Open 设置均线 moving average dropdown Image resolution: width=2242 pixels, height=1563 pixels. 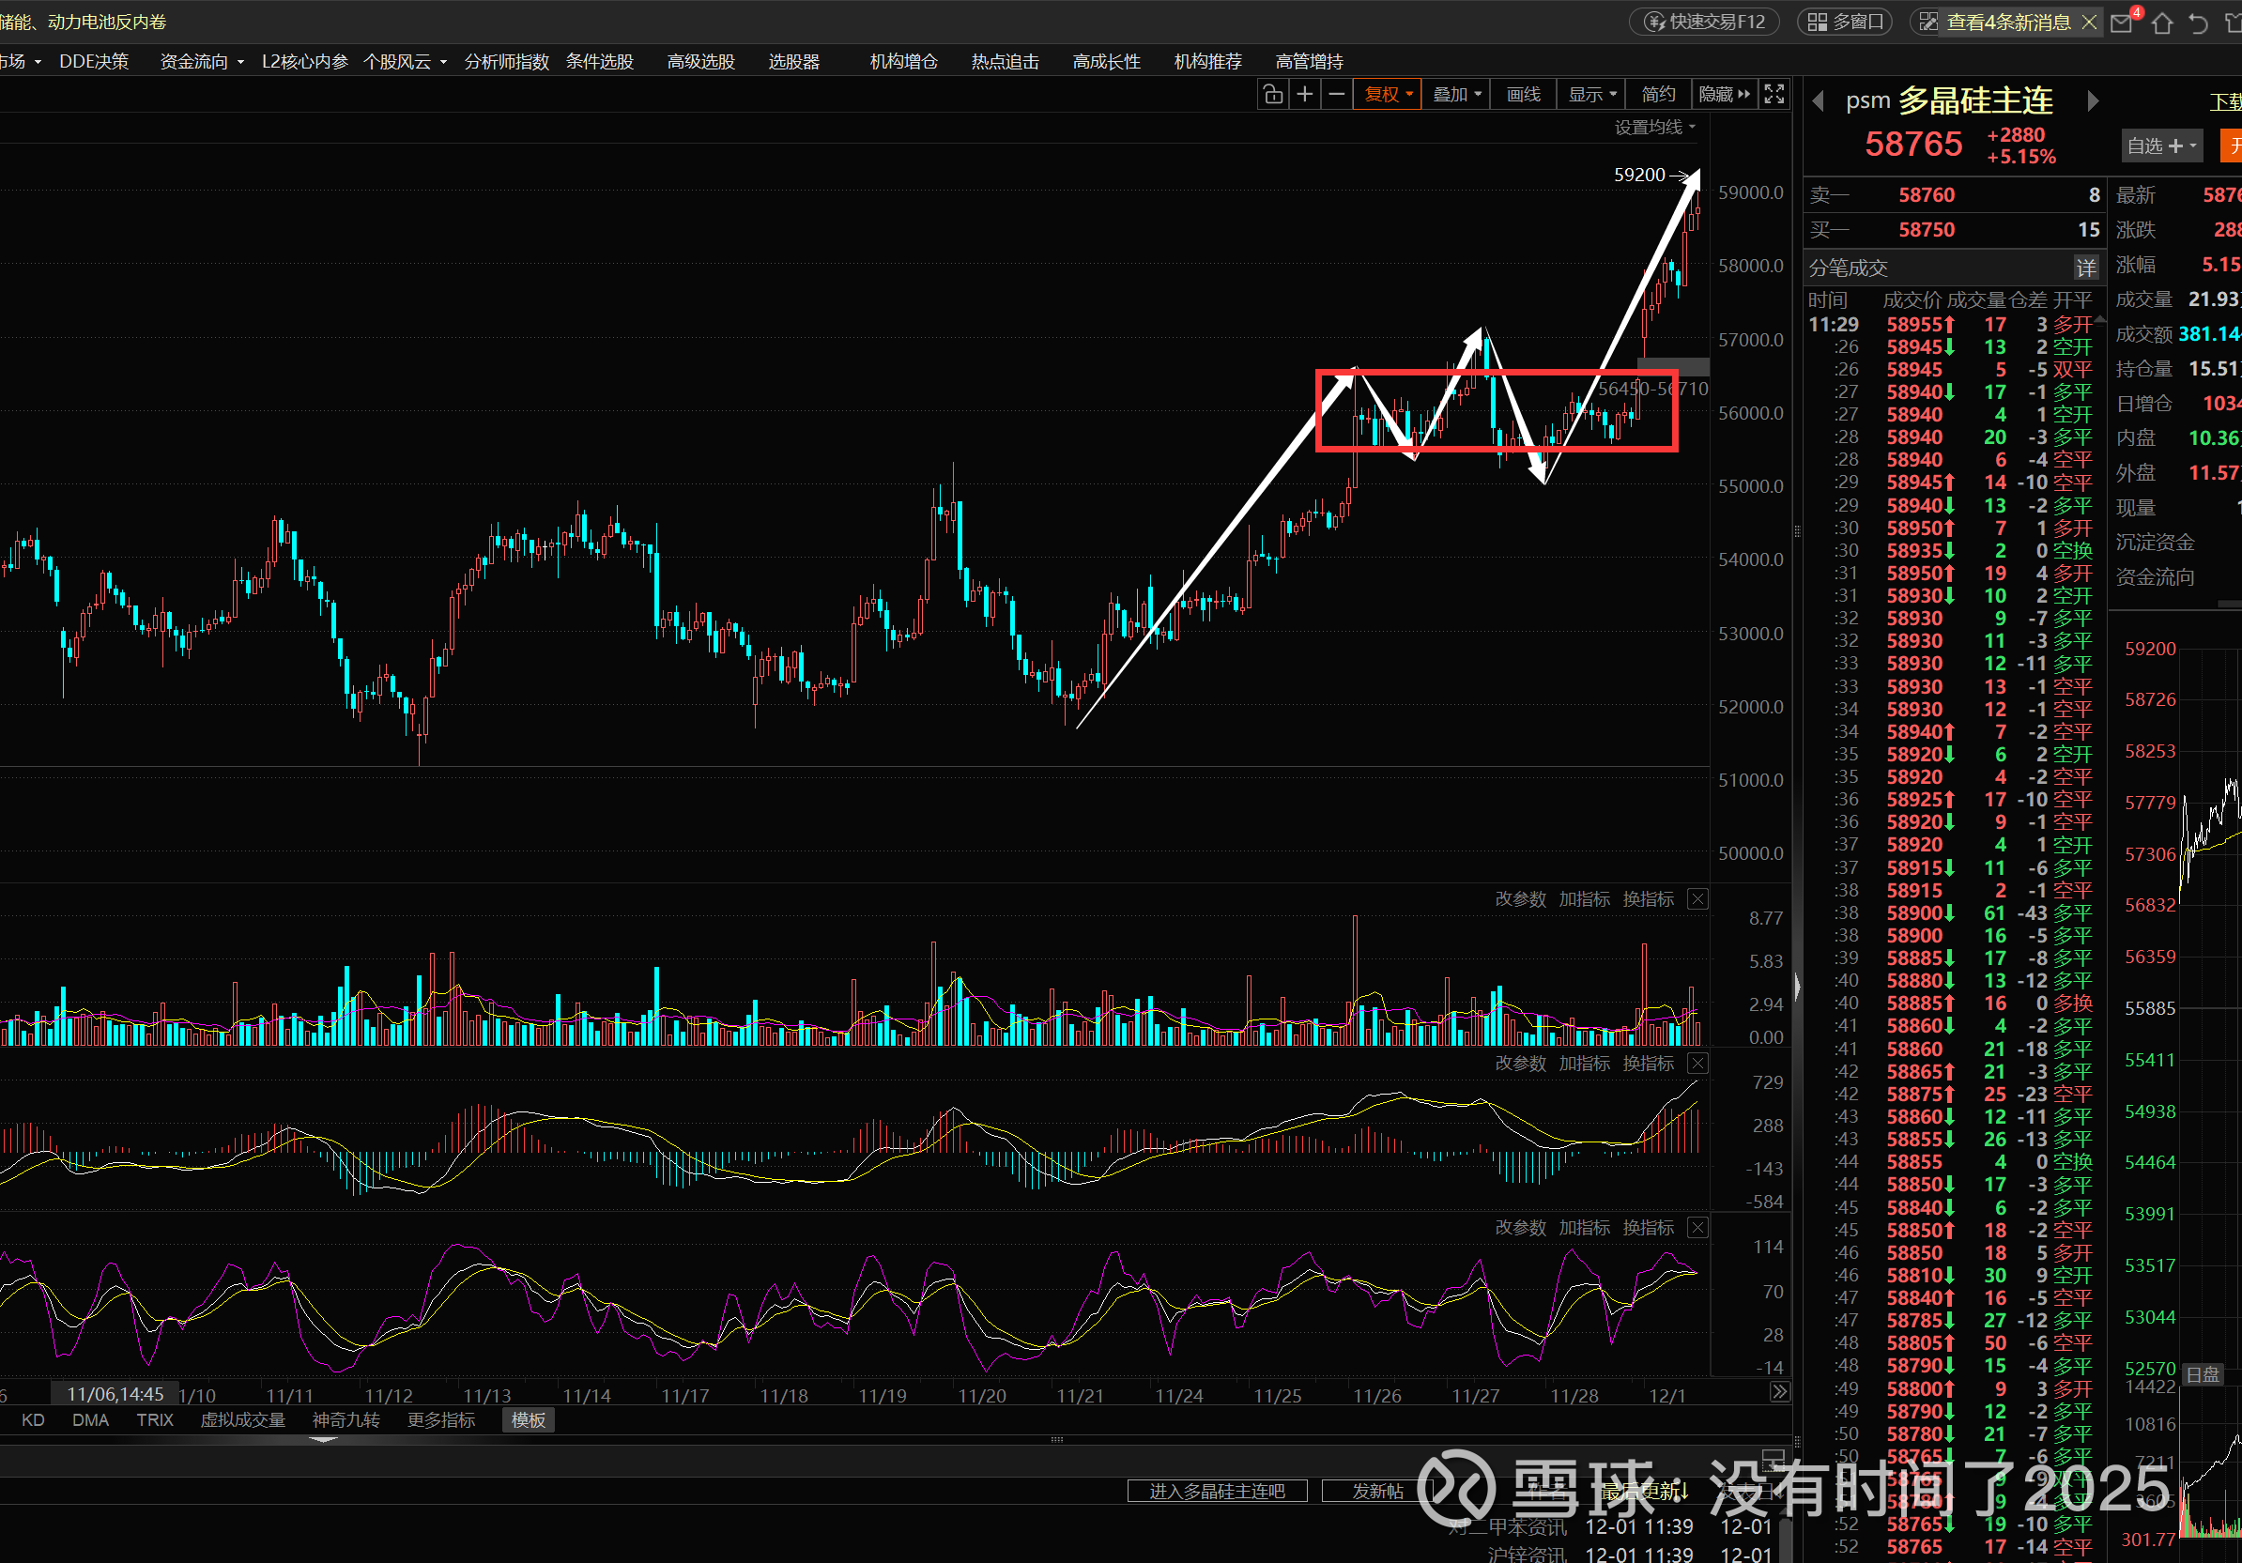coord(1654,128)
